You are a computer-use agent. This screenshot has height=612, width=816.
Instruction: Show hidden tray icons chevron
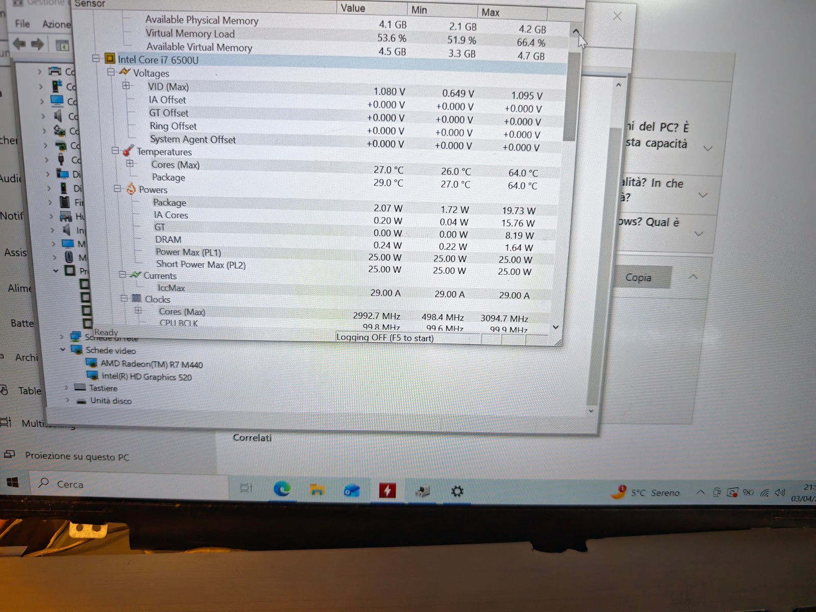701,493
